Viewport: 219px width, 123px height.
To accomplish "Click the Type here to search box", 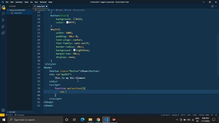I will [x=35, y=120].
